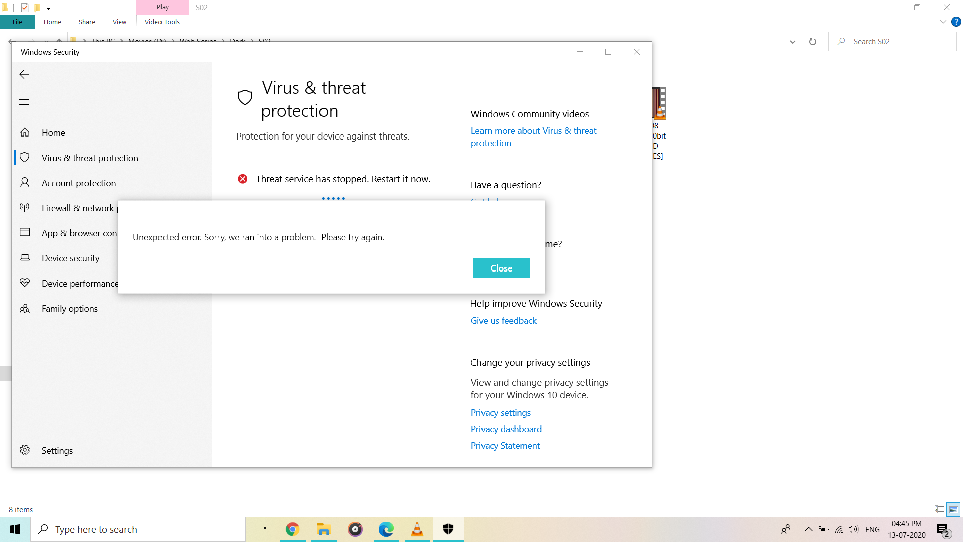Viewport: 963px width, 542px height.
Task: Click the Play contextual tab header
Action: pyautogui.click(x=163, y=7)
